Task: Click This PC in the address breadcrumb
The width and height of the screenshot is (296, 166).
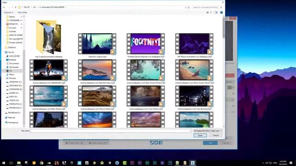Action: (27, 7)
